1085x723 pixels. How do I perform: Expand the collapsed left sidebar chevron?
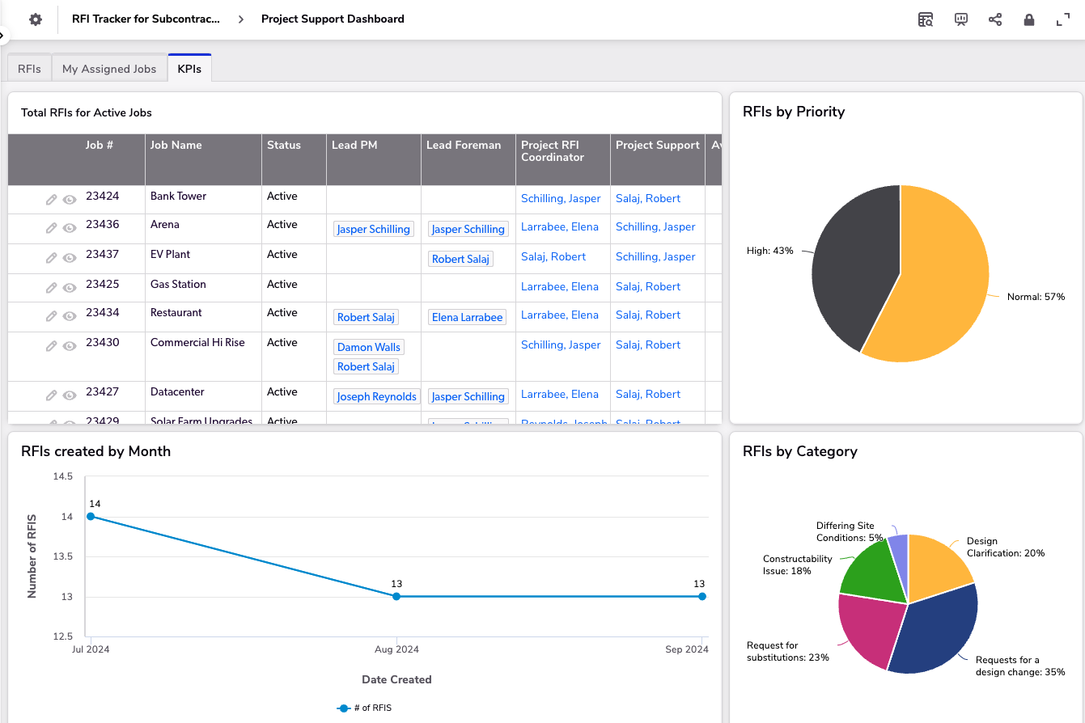(x=3, y=36)
